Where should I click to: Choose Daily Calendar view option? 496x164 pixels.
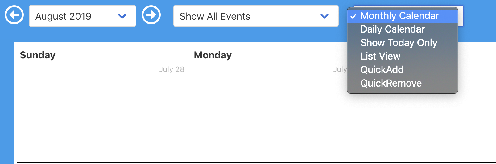coord(392,29)
